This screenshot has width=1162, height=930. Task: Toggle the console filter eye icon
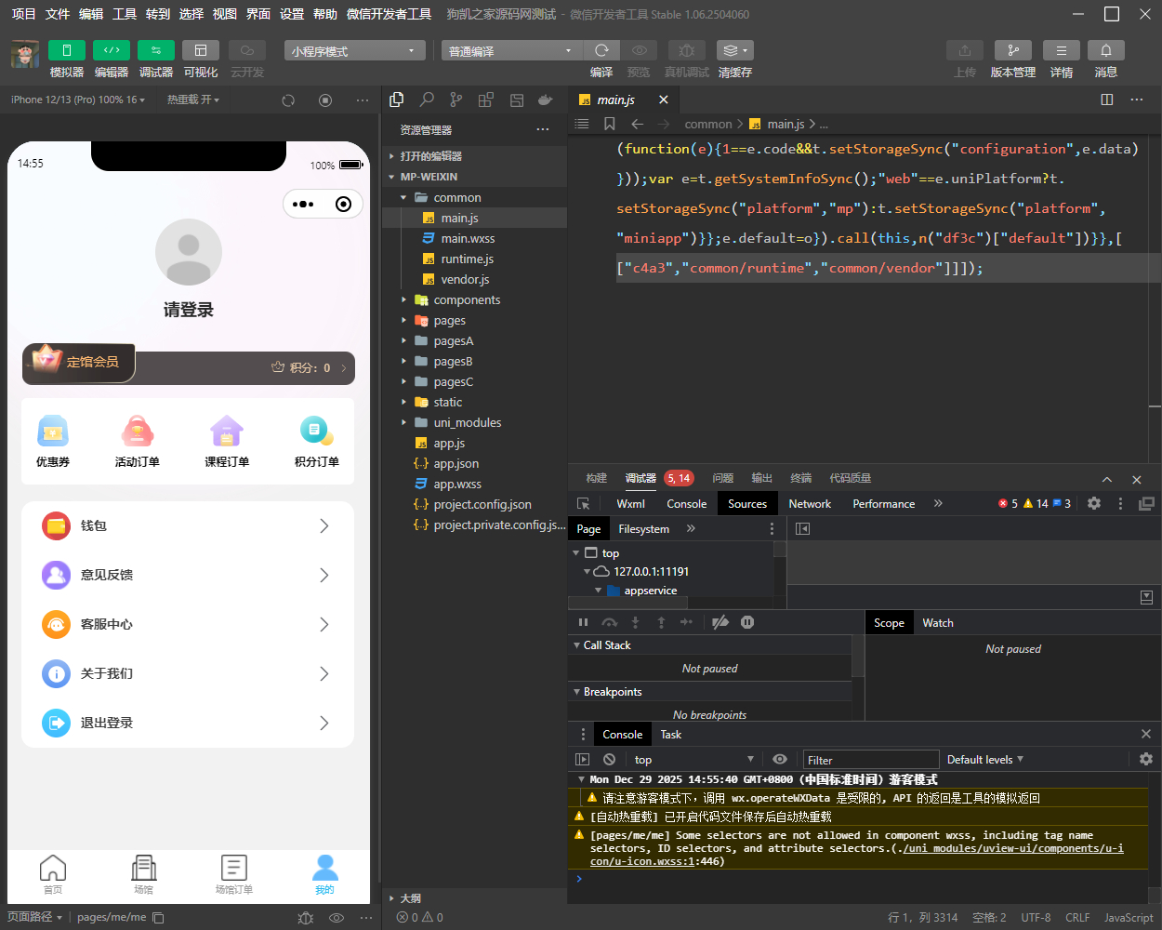(x=779, y=759)
